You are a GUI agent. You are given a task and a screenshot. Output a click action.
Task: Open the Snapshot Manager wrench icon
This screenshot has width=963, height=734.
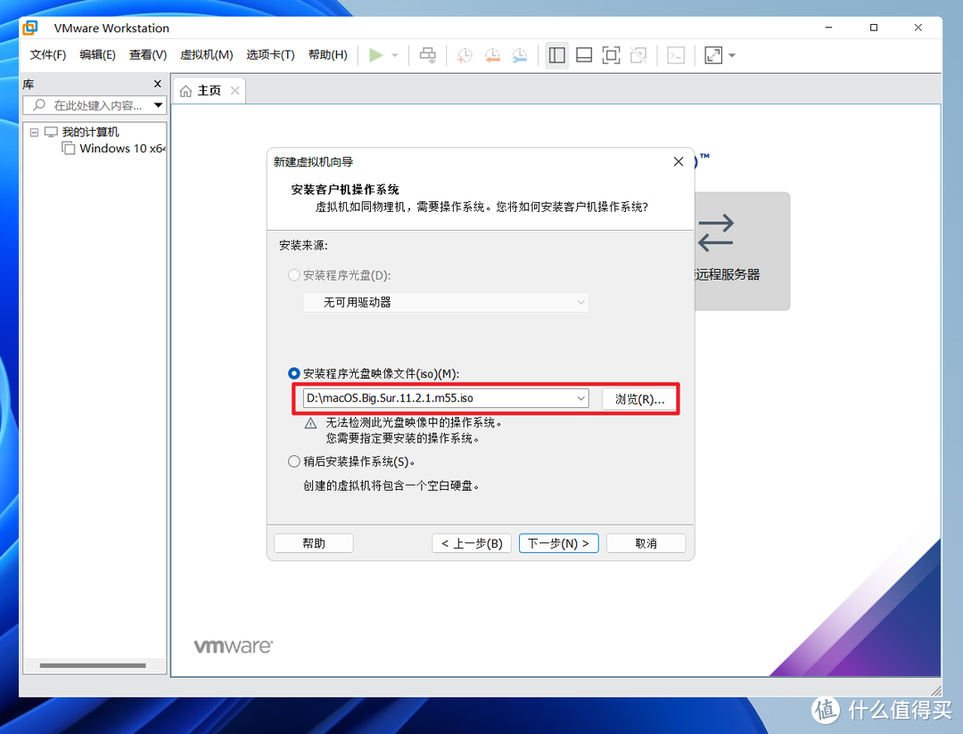(520, 55)
